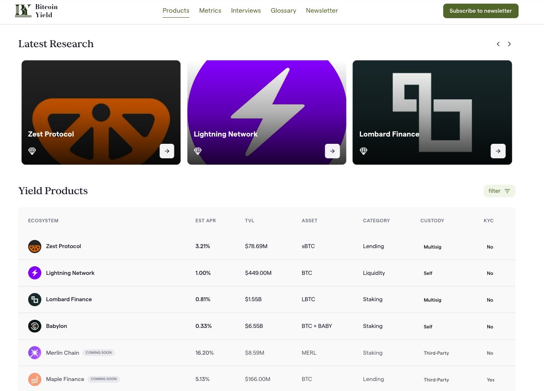This screenshot has width=544, height=391.
Task: Click the $166.00M TVL value
Action: click(257, 379)
